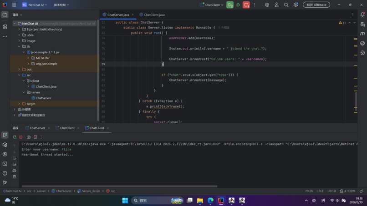Open the AI Assistant swirl icon

267,5
